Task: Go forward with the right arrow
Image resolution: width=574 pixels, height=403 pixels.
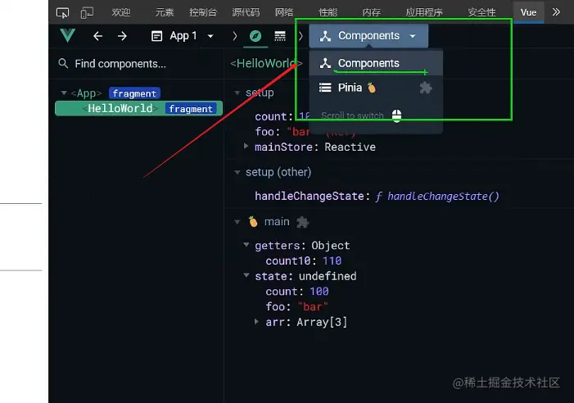Action: coord(122,36)
